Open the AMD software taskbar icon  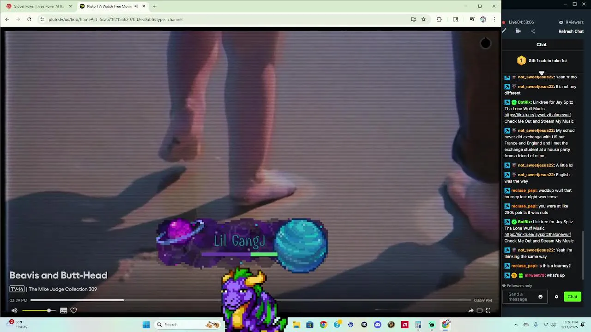point(405,325)
